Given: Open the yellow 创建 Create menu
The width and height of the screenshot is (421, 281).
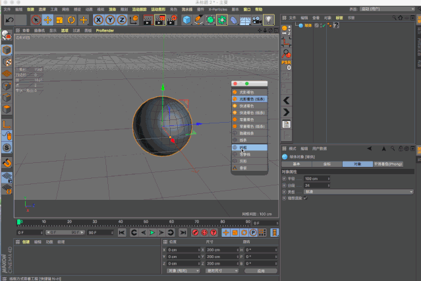Looking at the screenshot, I should [30, 9].
